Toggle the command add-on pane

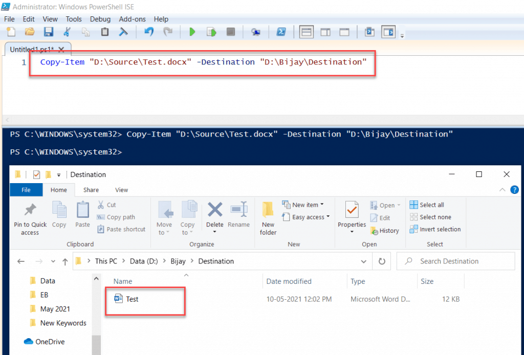[x=388, y=32]
